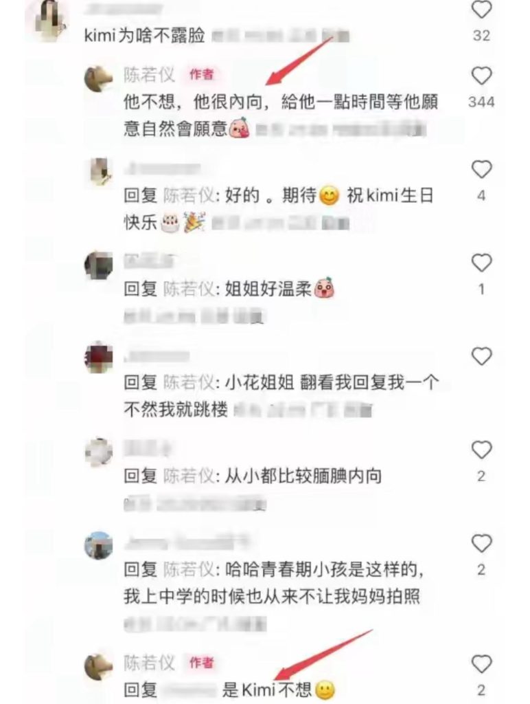
Task: Click the 陈若仪 author name in top reply
Action: tap(149, 74)
